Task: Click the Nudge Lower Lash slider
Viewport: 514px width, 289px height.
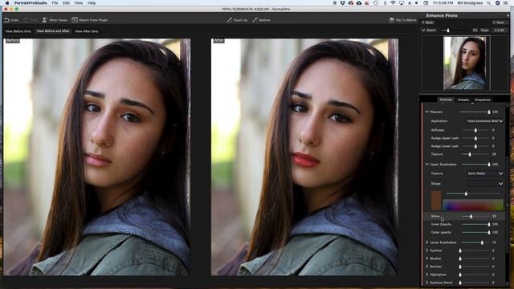Action: click(x=476, y=146)
